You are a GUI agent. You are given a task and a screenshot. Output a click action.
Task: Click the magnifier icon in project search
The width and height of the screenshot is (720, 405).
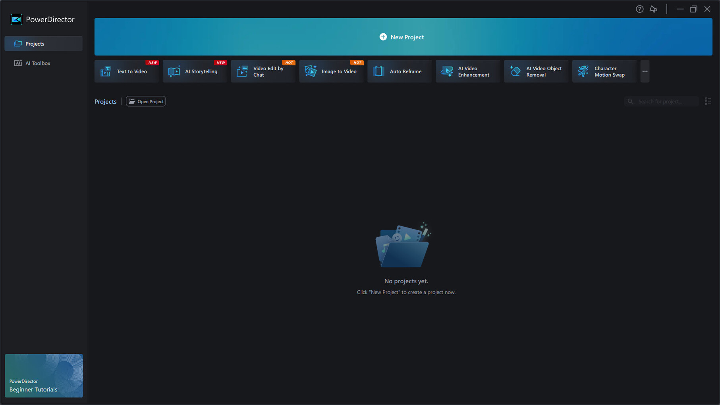click(x=630, y=102)
